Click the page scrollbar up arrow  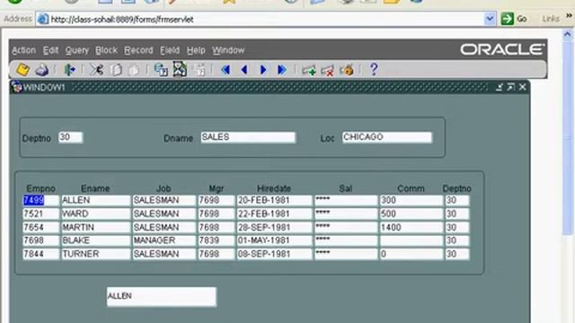point(567,34)
